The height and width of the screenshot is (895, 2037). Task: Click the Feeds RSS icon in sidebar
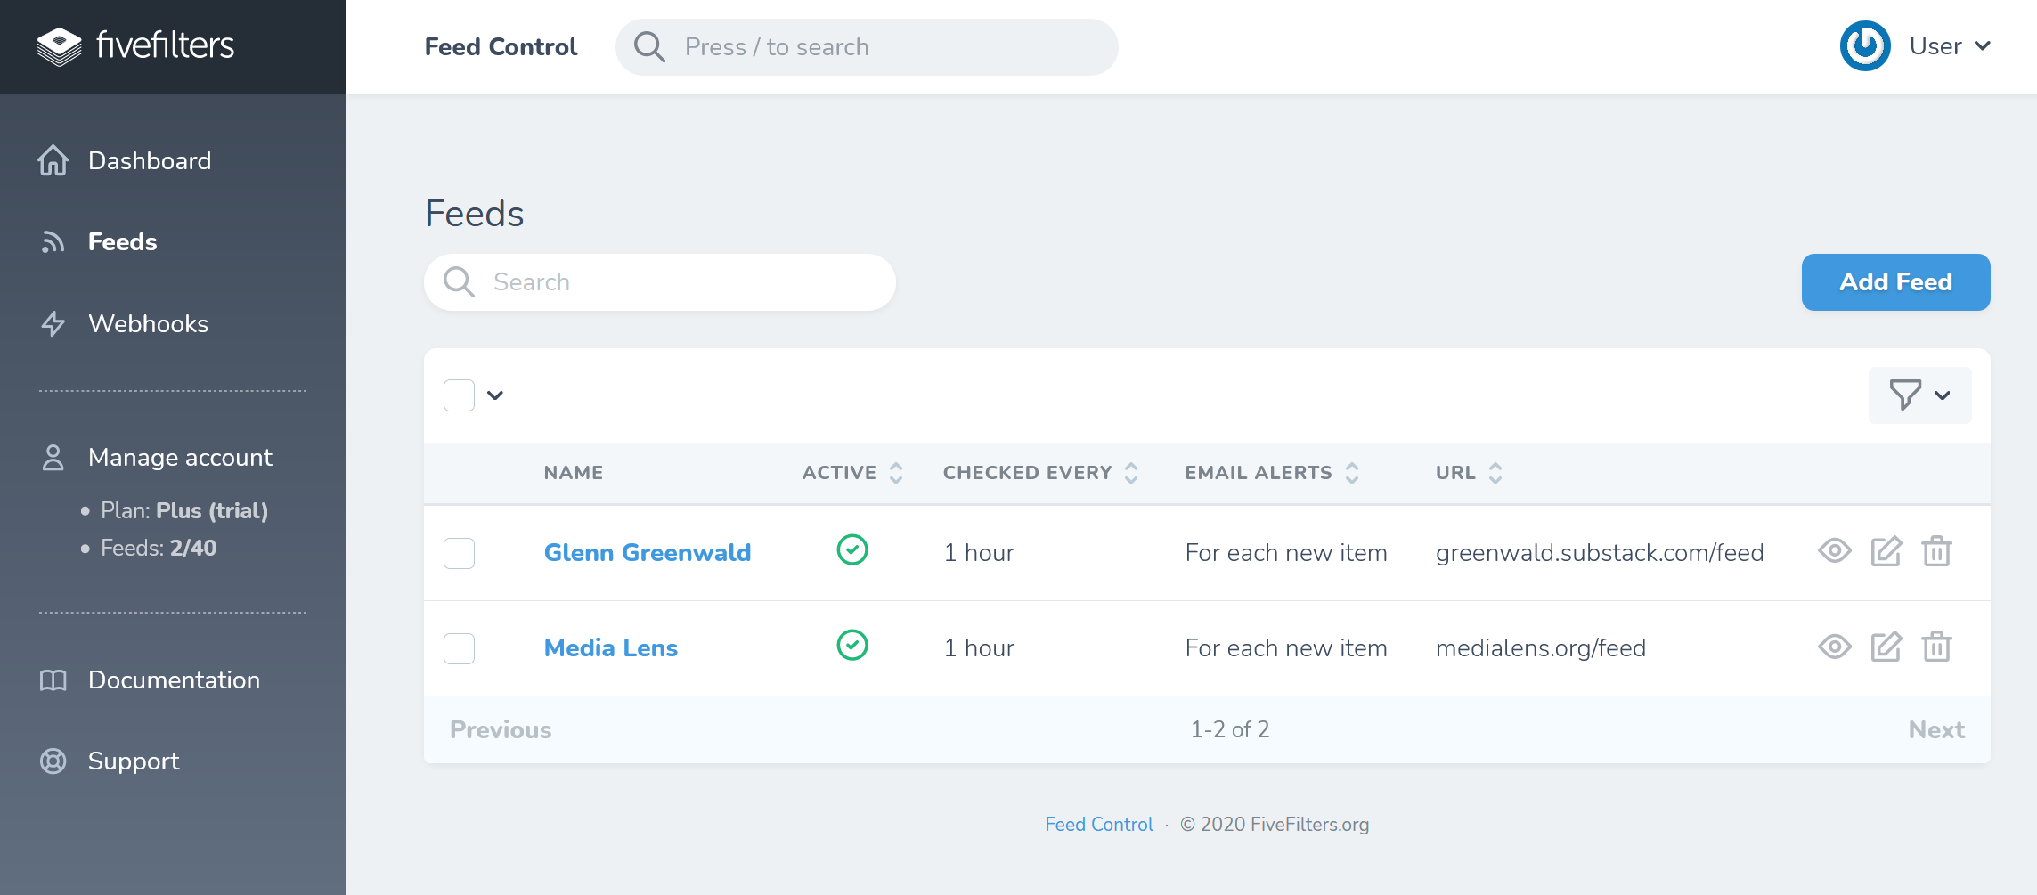(x=53, y=242)
